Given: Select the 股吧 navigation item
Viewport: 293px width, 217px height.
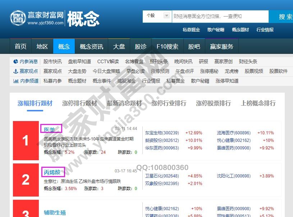Looking at the screenshot, I should 194,46.
